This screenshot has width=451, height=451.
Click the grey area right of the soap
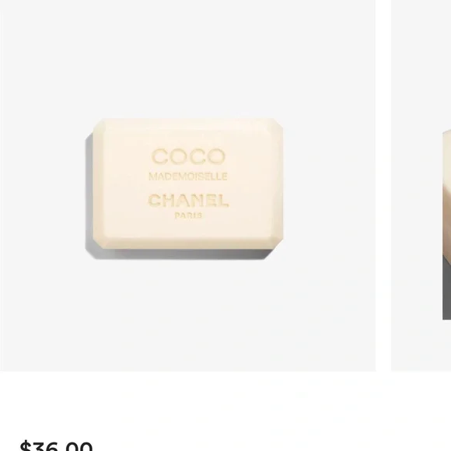(x=330, y=185)
